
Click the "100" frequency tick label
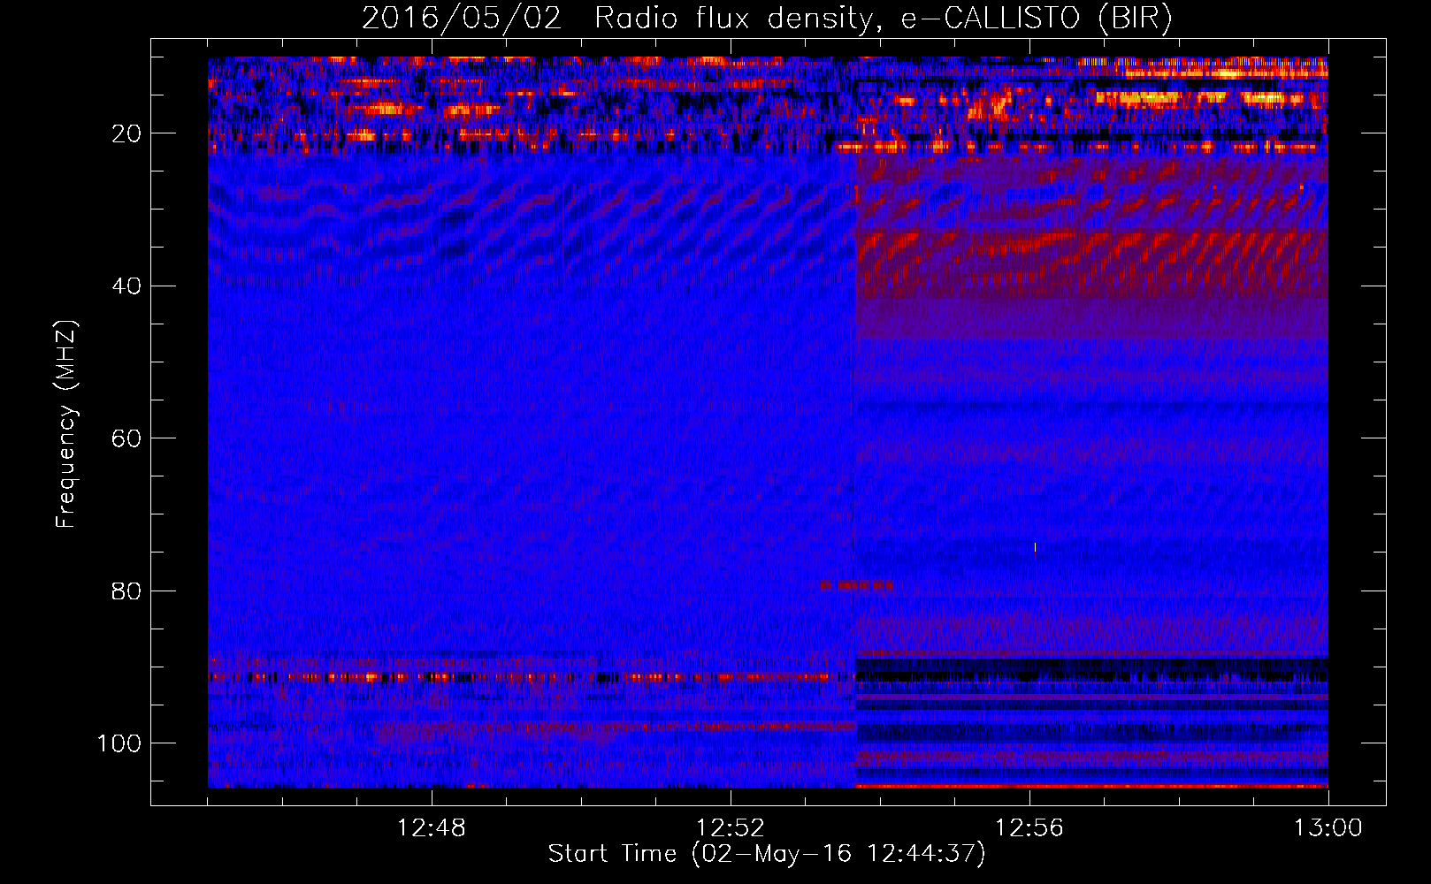119,743
